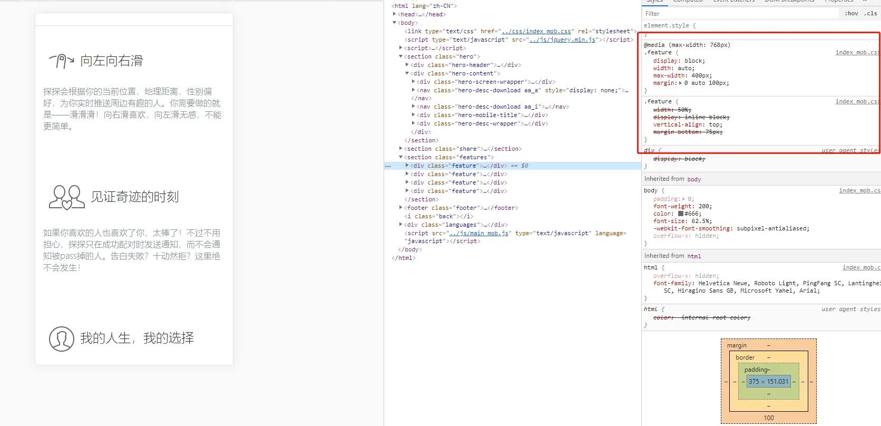Click the three-dots gutter icon on selected DOM row

(x=388, y=166)
